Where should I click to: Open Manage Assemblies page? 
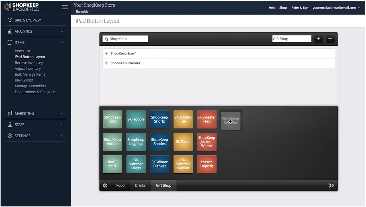pos(30,86)
